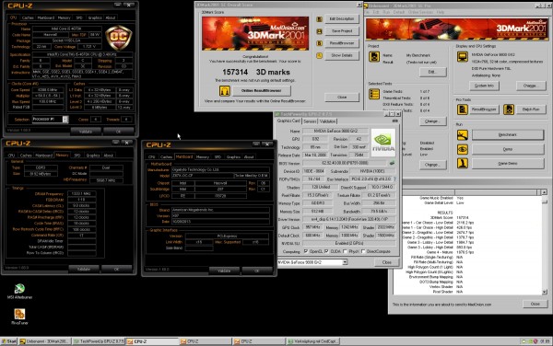Click the GPU-Z bus interface question mark

click(x=394, y=179)
